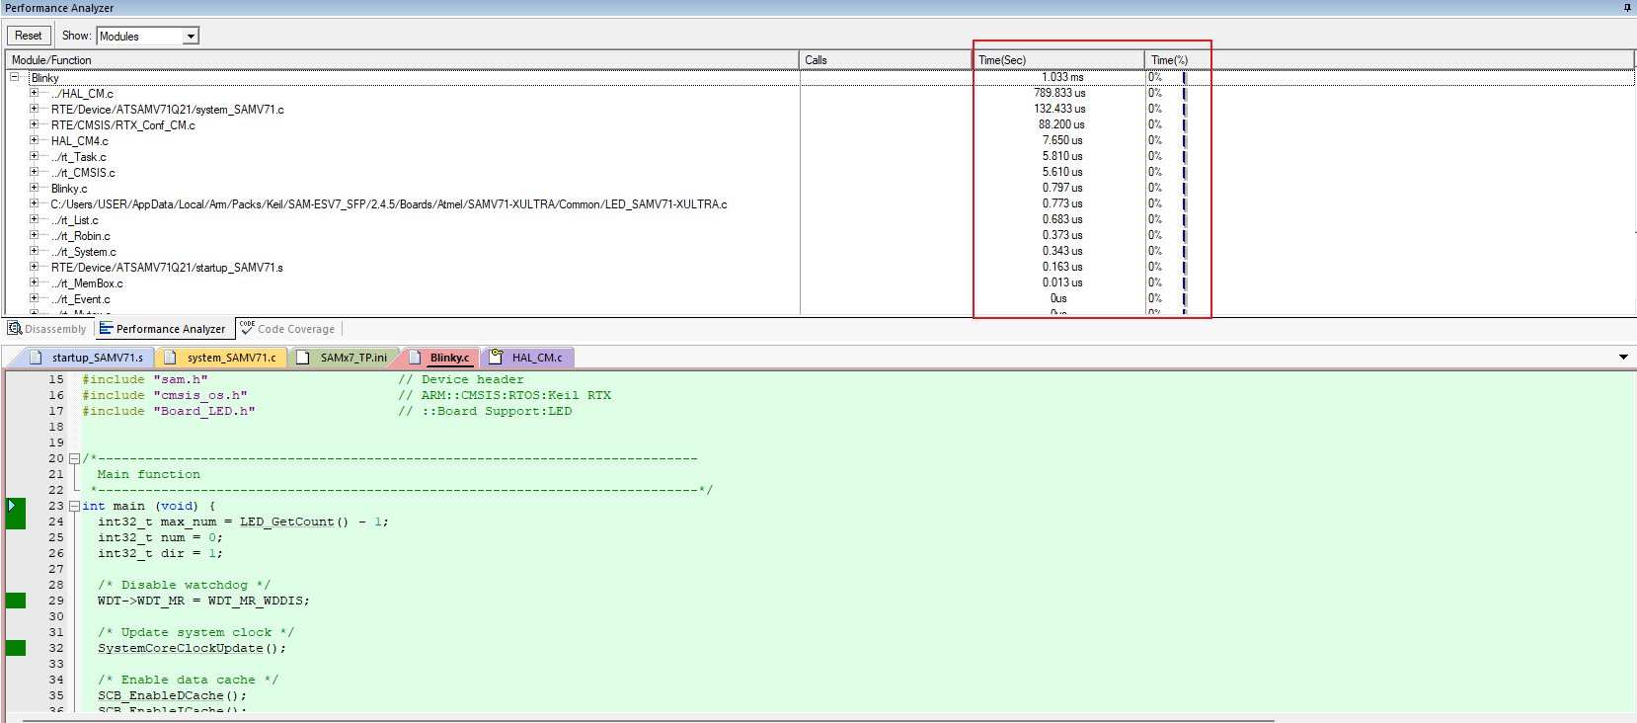This screenshot has height=723, width=1637.
Task: Click the green execution marker beside line 32
Action: pos(16,648)
